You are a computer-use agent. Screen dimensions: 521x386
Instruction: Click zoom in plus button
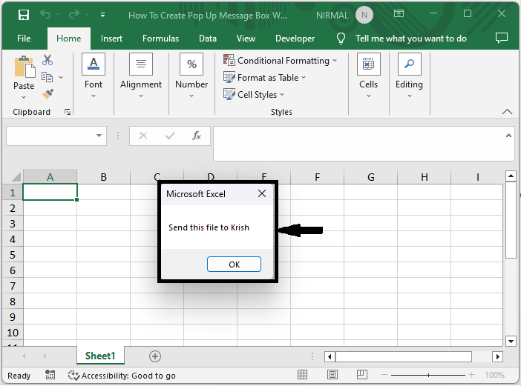pos(471,375)
